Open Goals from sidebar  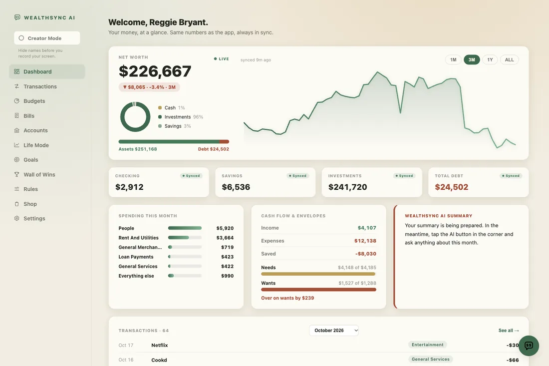[47, 160]
